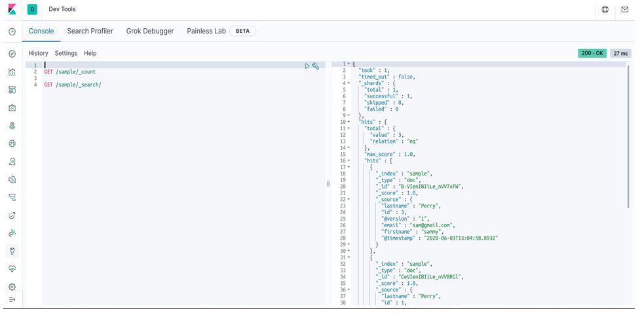Click the send request play icon
The image size is (640, 315).
(x=307, y=66)
